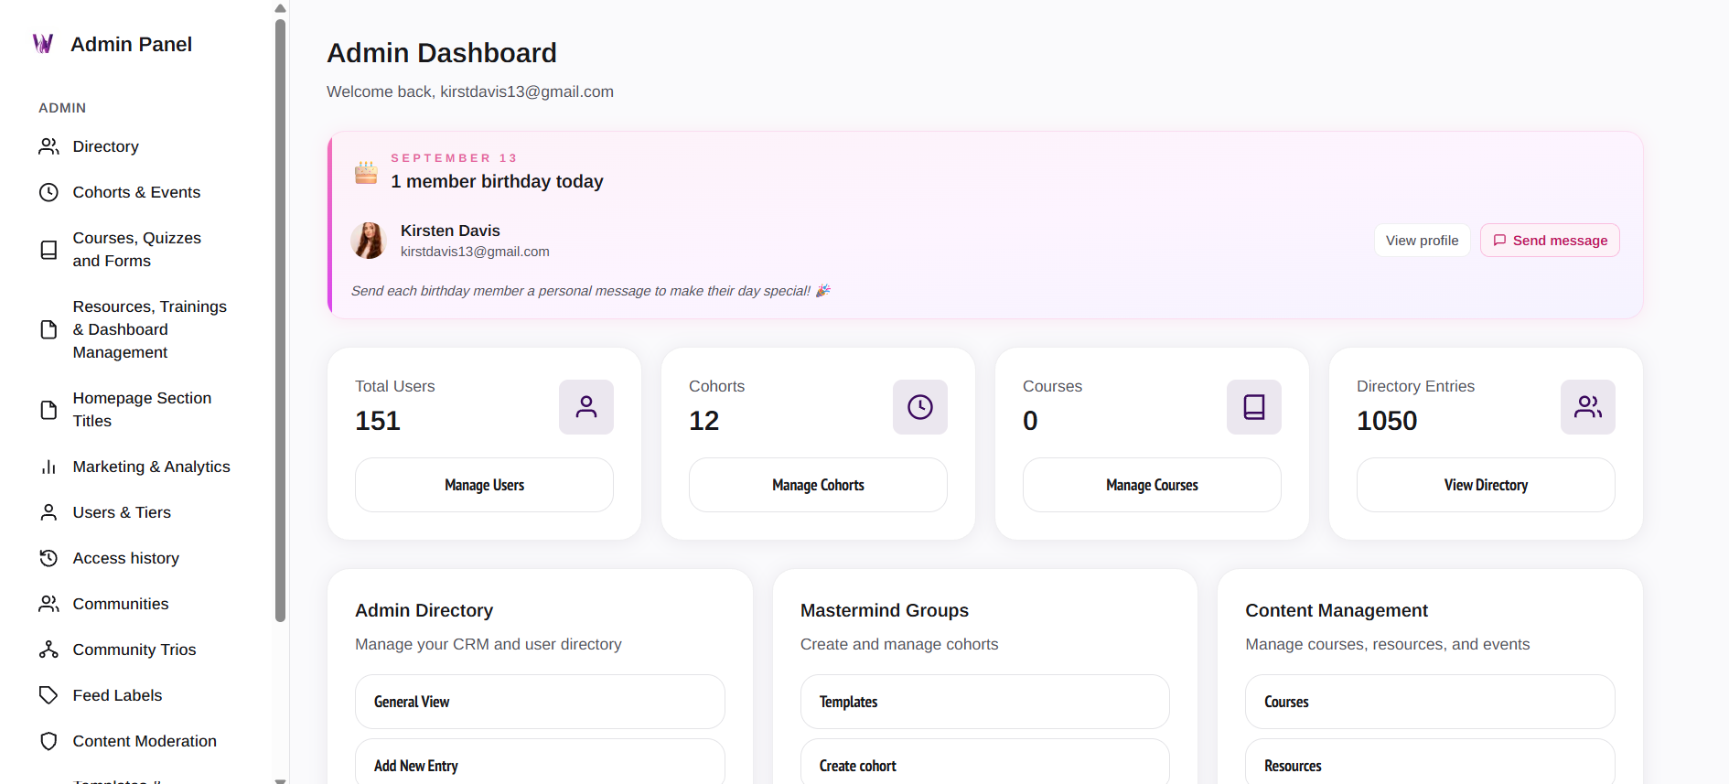This screenshot has height=784, width=1729.
Task: Open Kirsten Davis's avatar photo
Action: (369, 241)
